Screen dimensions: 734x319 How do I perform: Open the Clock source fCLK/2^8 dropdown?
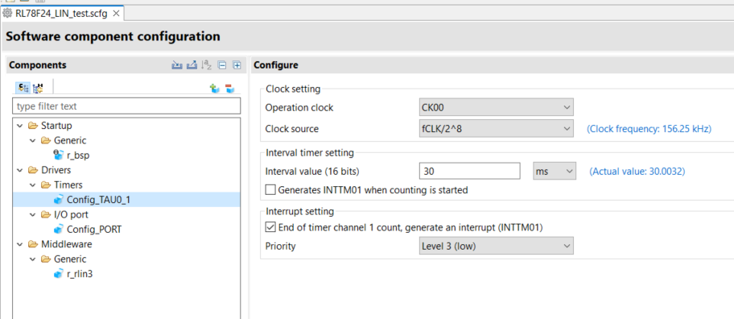496,129
